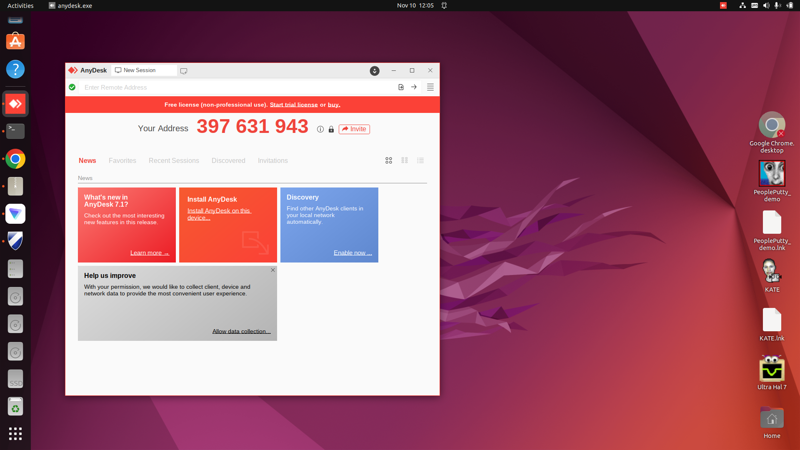Open Learn more about AnyDesk 7.1

point(150,253)
